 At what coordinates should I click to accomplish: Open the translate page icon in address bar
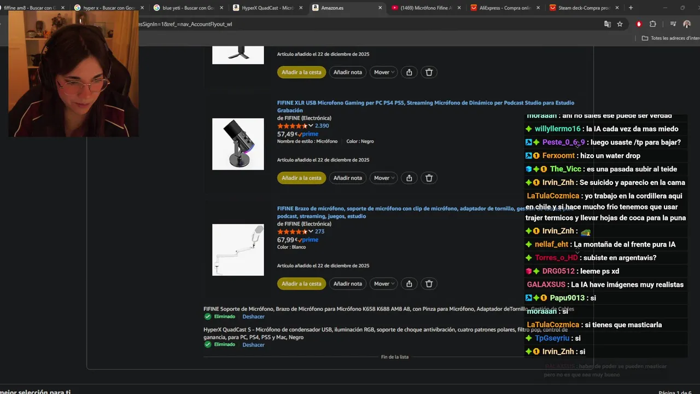coord(607,24)
